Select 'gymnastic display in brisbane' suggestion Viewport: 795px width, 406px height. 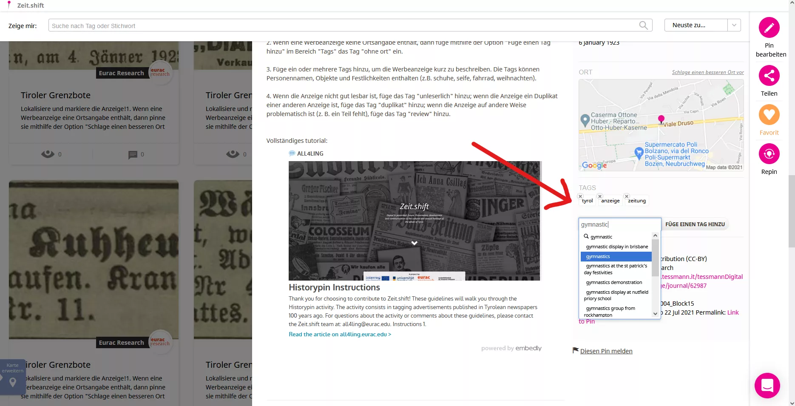coord(616,247)
